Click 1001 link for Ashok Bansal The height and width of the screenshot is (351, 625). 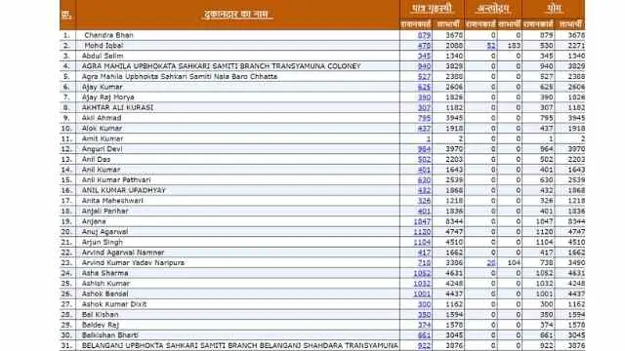click(422, 294)
